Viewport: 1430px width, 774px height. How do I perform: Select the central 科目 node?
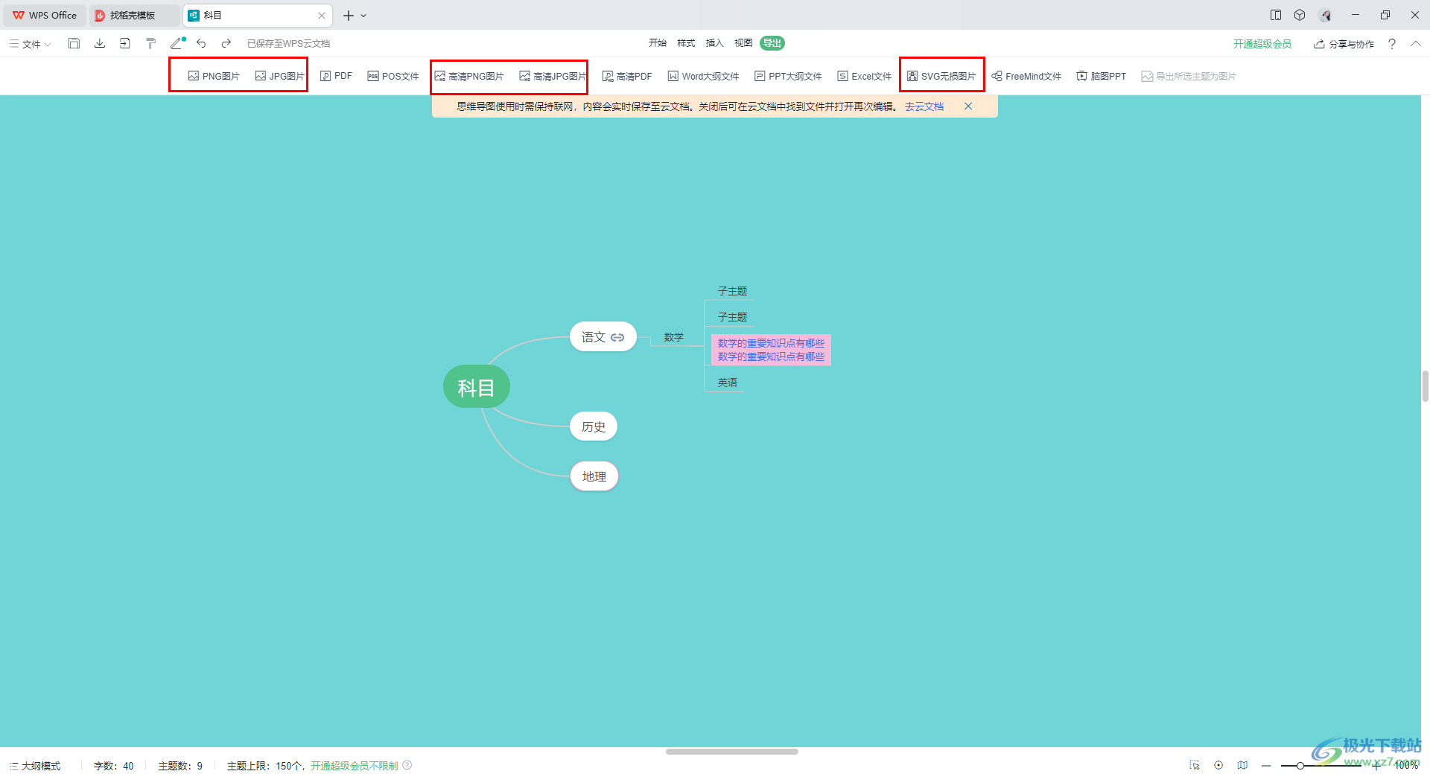[x=477, y=386]
